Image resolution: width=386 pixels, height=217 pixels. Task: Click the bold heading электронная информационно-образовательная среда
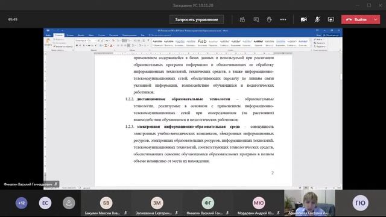pos(188,127)
